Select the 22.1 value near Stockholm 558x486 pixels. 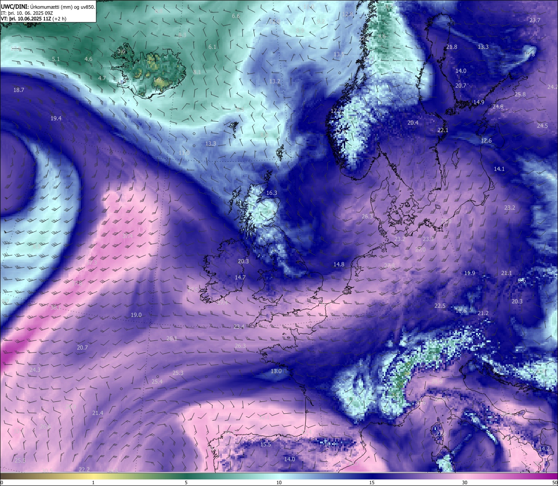(x=442, y=130)
